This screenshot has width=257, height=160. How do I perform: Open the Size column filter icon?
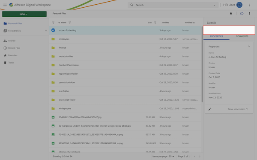(155, 23)
